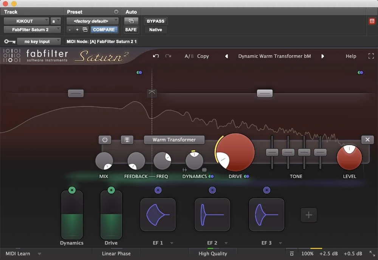Screen dimensions: 378x260
Task: Toggle the COMPARE button
Action: [104, 29]
